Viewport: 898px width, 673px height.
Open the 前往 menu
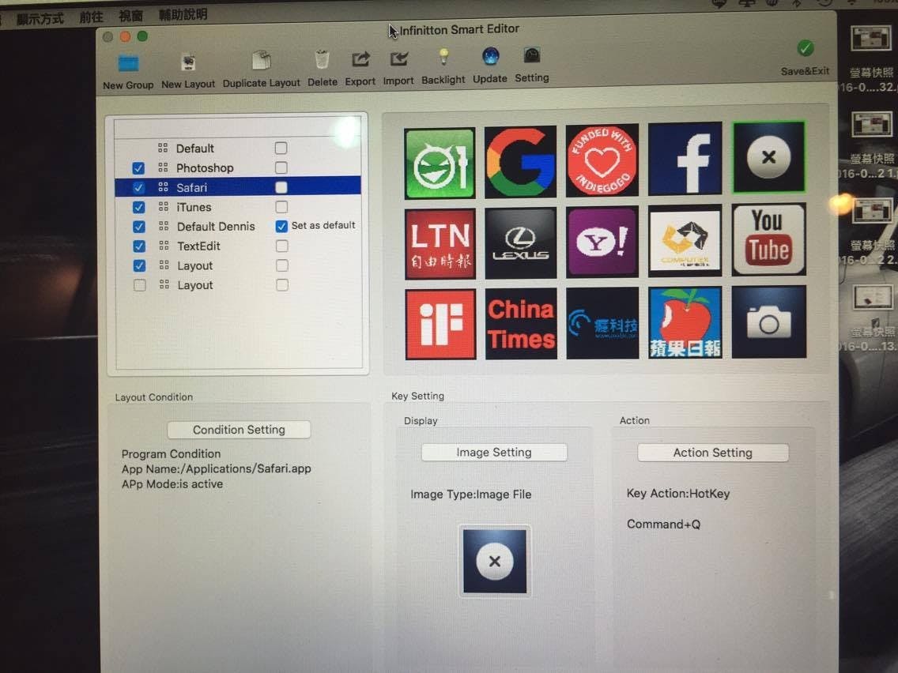[x=91, y=17]
